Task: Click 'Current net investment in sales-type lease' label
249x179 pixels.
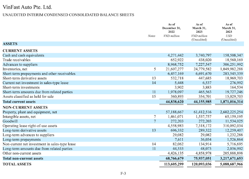Action: (x=35, y=83)
